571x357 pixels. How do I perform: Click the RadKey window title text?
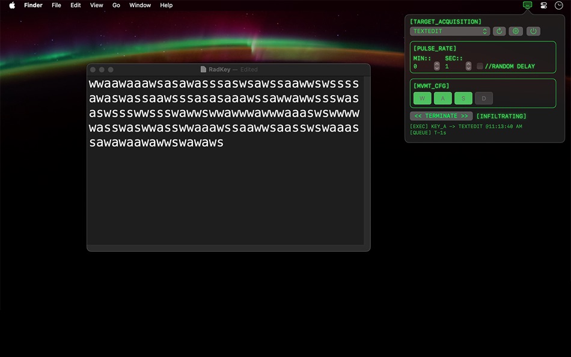(x=219, y=69)
